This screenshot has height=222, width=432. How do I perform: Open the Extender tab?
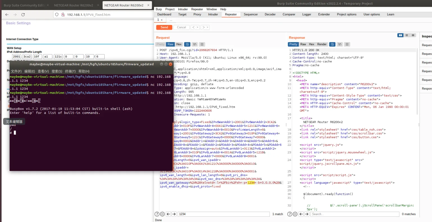pyautogui.click(x=324, y=14)
